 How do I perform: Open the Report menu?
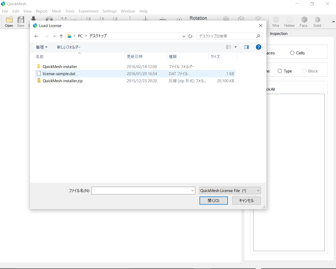[42, 11]
